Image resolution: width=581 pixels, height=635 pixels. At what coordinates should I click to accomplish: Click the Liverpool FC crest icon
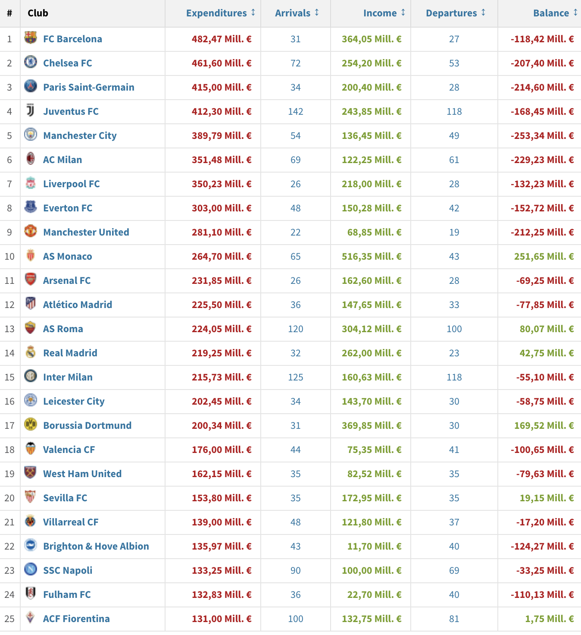click(x=30, y=183)
